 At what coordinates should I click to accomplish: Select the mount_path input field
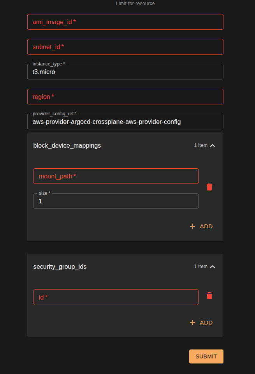(x=116, y=176)
